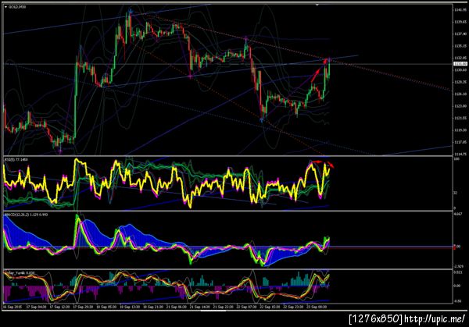Click the -2.329 MACD scale value

pos(459,266)
